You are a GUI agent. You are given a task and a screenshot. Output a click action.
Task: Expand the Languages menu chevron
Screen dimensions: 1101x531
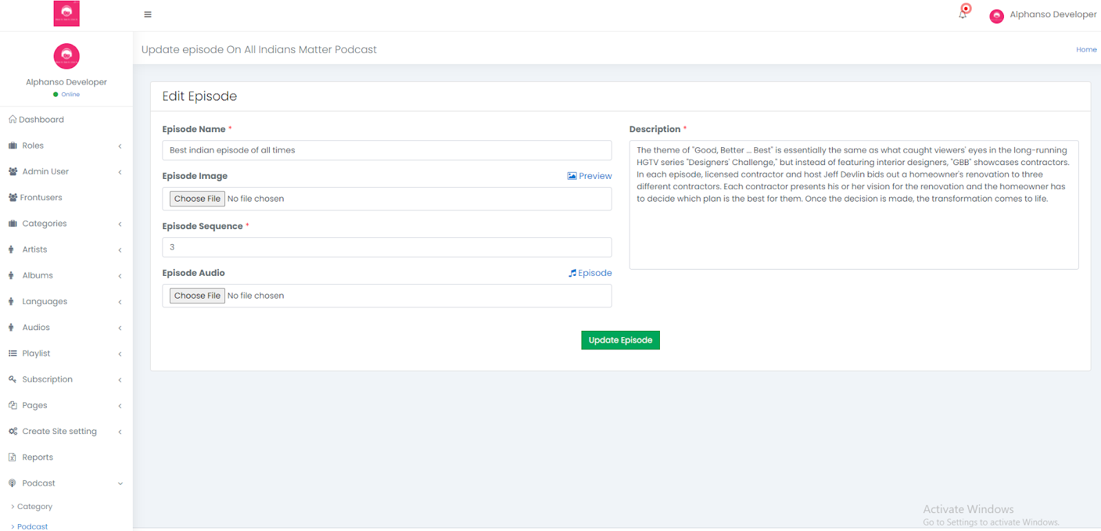120,302
